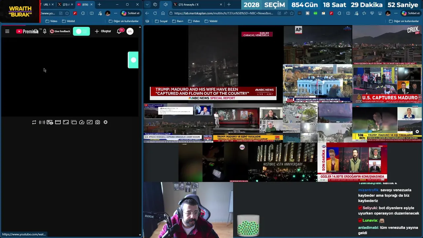The height and width of the screenshot is (238, 423).
Task: Take screenshot with camera icon below player
Action: (97, 122)
